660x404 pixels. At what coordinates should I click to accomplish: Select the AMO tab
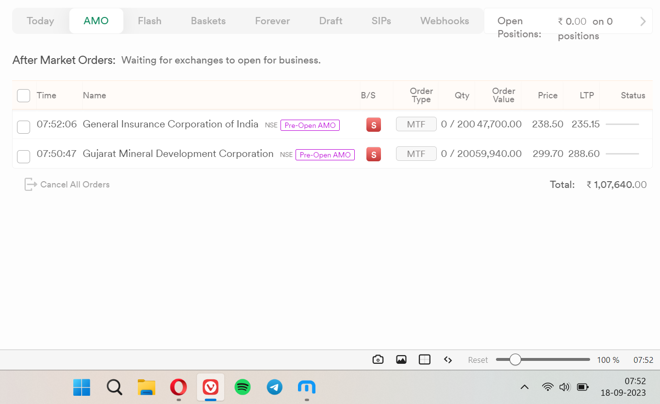click(x=96, y=21)
